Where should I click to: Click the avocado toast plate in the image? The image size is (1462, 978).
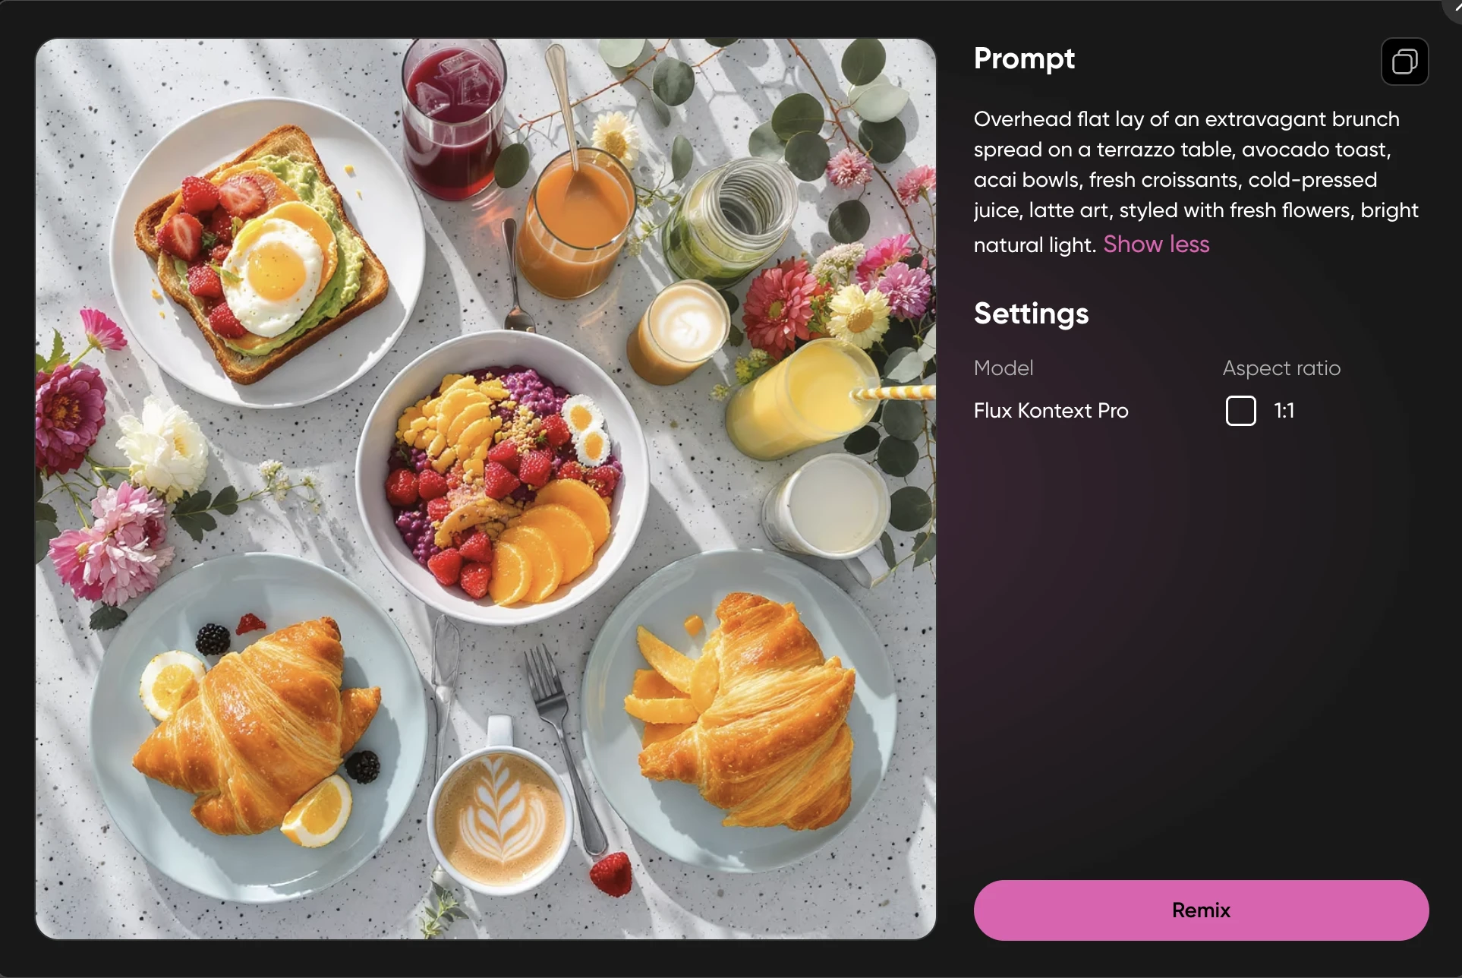pos(266,252)
